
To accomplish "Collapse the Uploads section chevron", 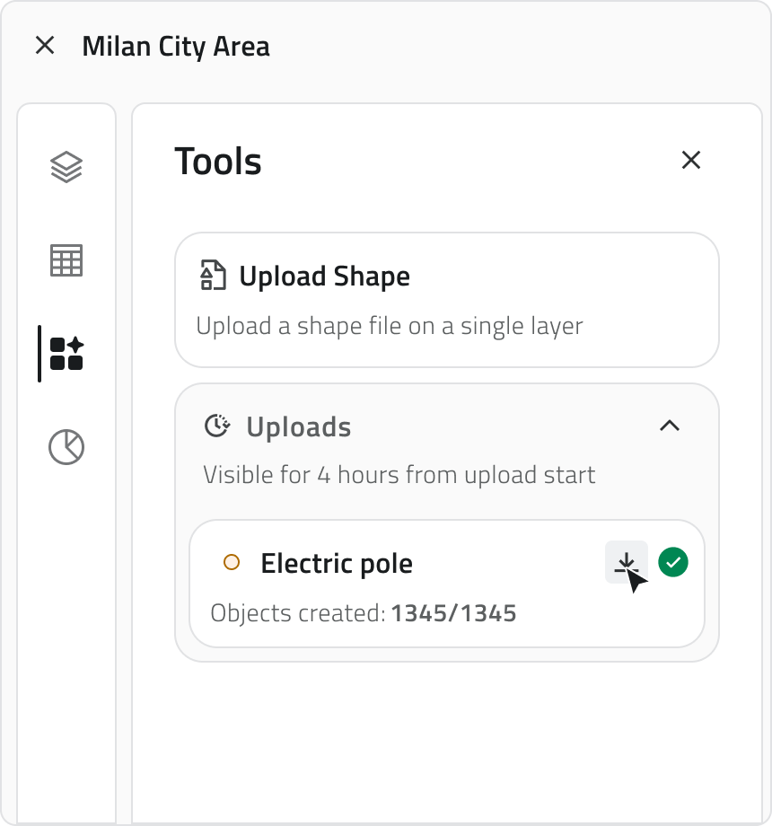I will [x=668, y=426].
